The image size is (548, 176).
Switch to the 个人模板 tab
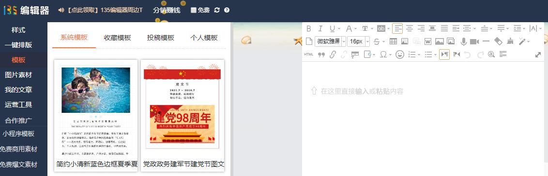[204, 38]
